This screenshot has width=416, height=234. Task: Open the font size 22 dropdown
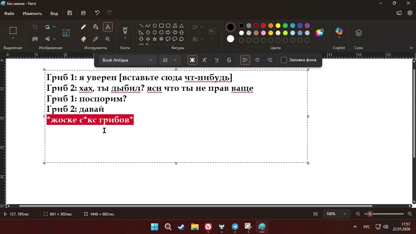pyautogui.click(x=170, y=60)
